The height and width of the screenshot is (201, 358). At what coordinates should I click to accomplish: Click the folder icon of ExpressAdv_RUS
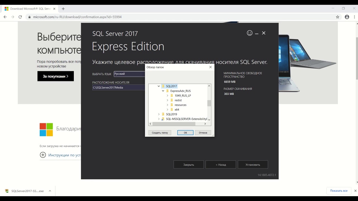pyautogui.click(x=168, y=91)
